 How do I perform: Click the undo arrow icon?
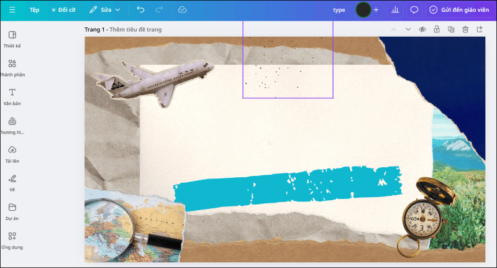click(140, 10)
